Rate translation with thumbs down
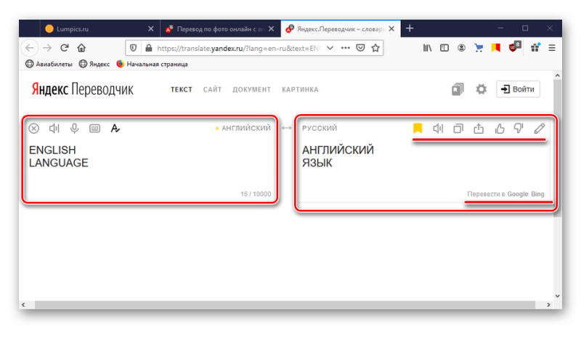Viewport: 581px width, 338px height. tap(519, 129)
